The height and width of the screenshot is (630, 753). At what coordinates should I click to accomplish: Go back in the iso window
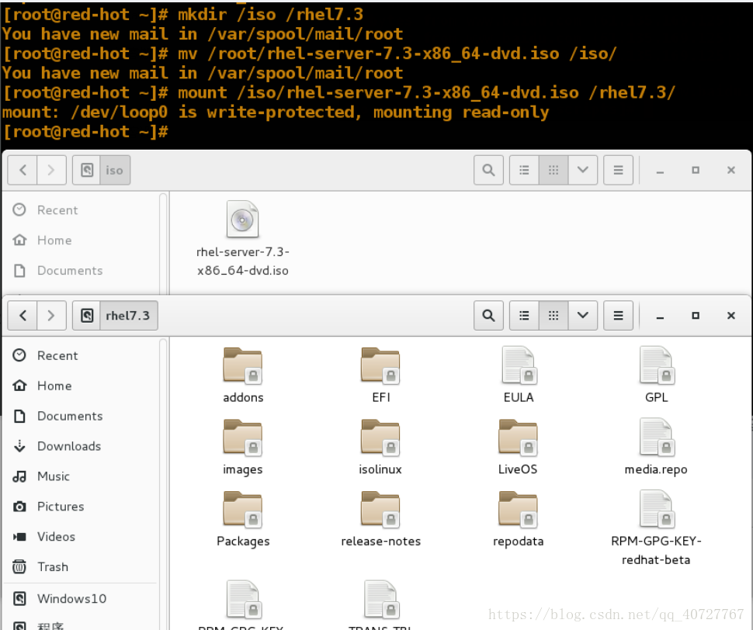[x=23, y=170]
